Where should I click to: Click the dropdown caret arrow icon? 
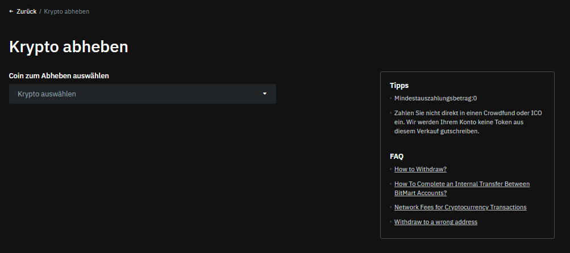(264, 94)
